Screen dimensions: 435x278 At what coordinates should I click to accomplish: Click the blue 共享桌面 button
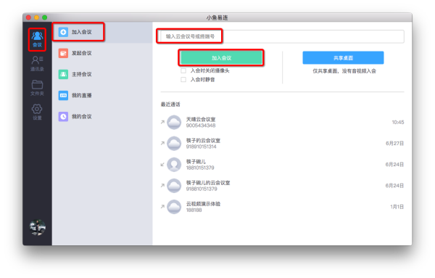343,58
